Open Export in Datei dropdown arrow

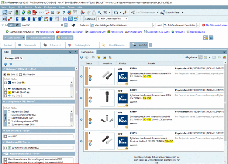(182, 13)
